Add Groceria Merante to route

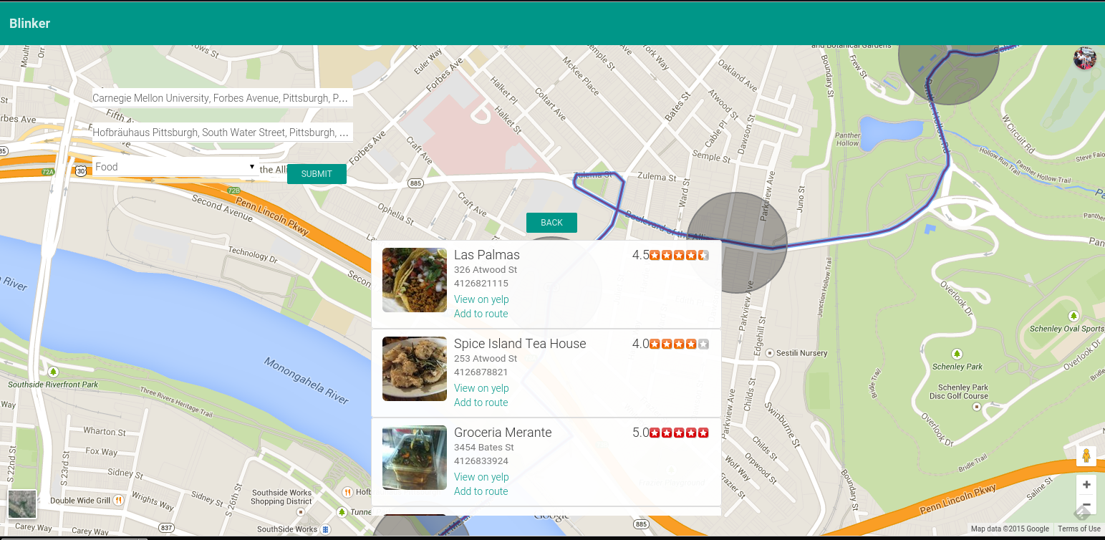pyautogui.click(x=481, y=491)
